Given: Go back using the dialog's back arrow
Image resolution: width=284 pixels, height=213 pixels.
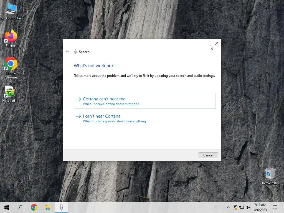Looking at the screenshot, I should point(67,52).
